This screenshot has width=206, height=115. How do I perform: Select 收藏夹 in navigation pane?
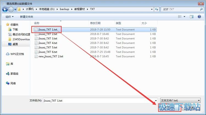14,25
